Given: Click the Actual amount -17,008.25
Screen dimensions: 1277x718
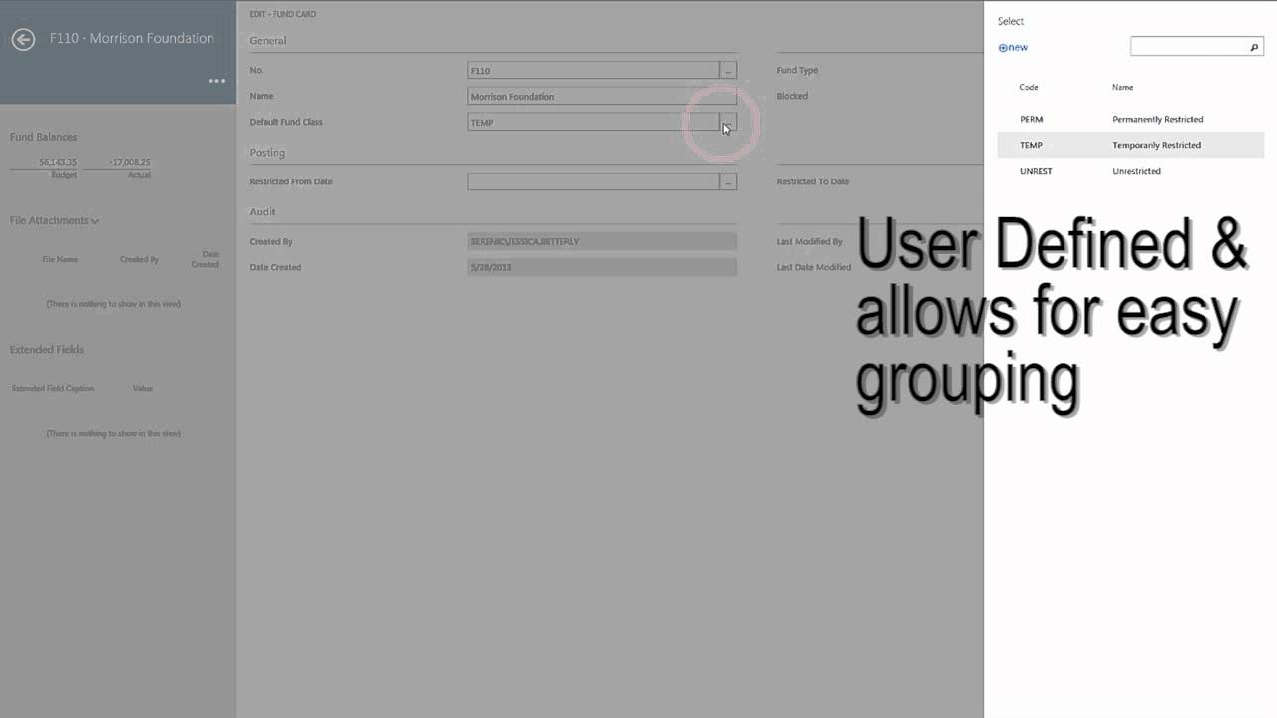Looking at the screenshot, I should (x=130, y=162).
